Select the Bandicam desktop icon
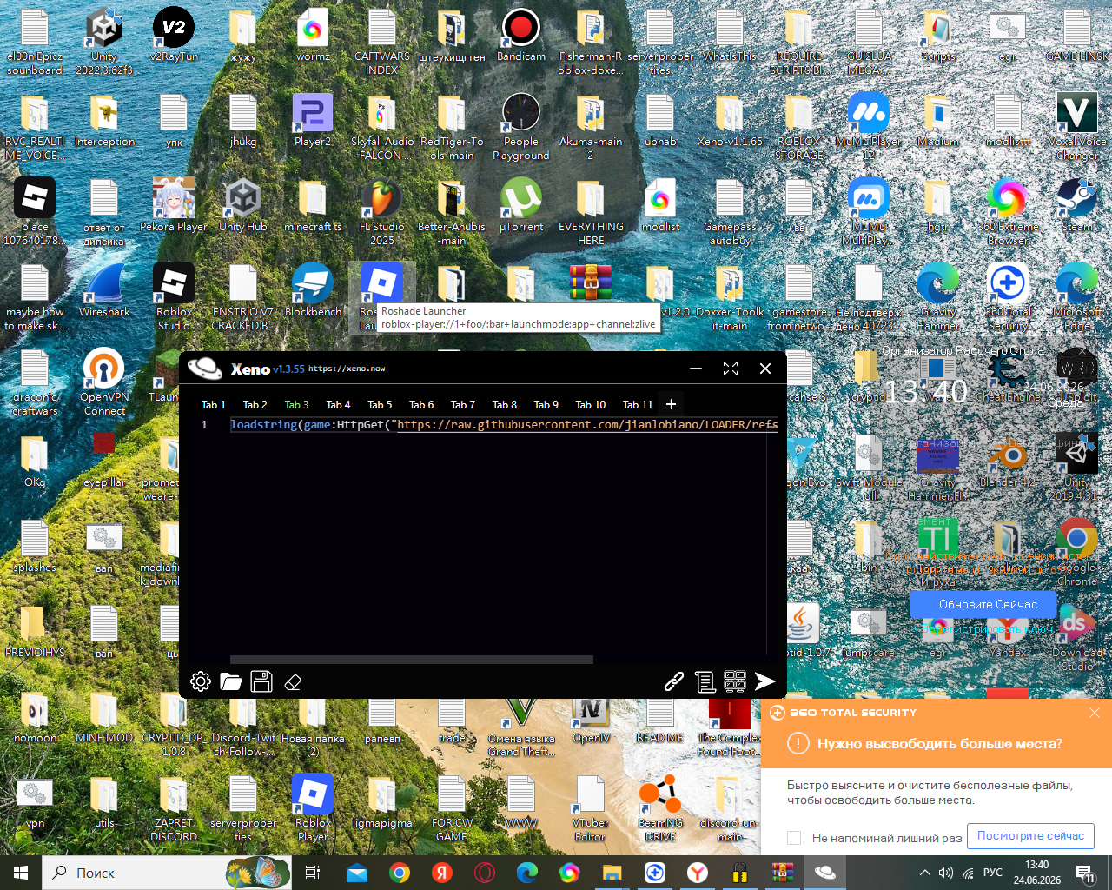Screen dimensions: 1112x890 click(521, 37)
